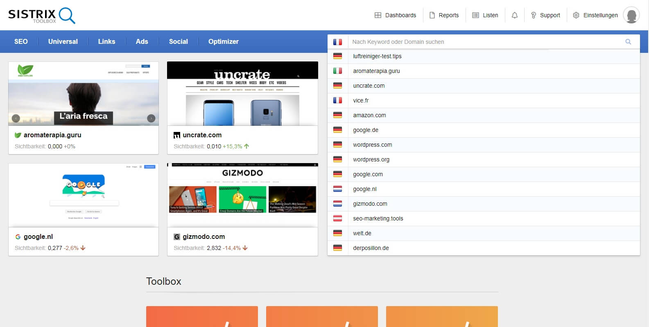This screenshot has width=649, height=327.
Task: Select luftreiniger-test.tips from suggestions
Action: pyautogui.click(x=377, y=56)
